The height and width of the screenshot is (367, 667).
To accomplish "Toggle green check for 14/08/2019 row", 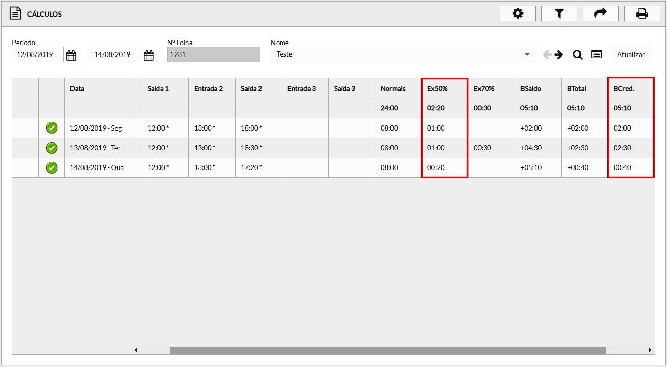I will tap(52, 167).
